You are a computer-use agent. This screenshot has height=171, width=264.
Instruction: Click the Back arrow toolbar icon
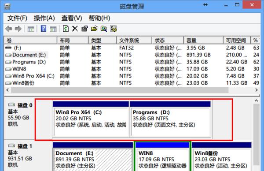pos(9,29)
